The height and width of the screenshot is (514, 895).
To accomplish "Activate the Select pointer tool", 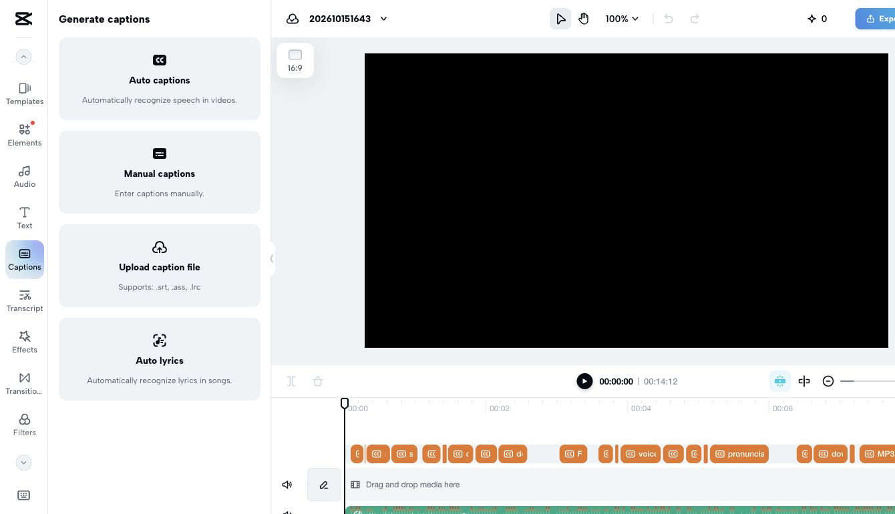I will point(560,19).
